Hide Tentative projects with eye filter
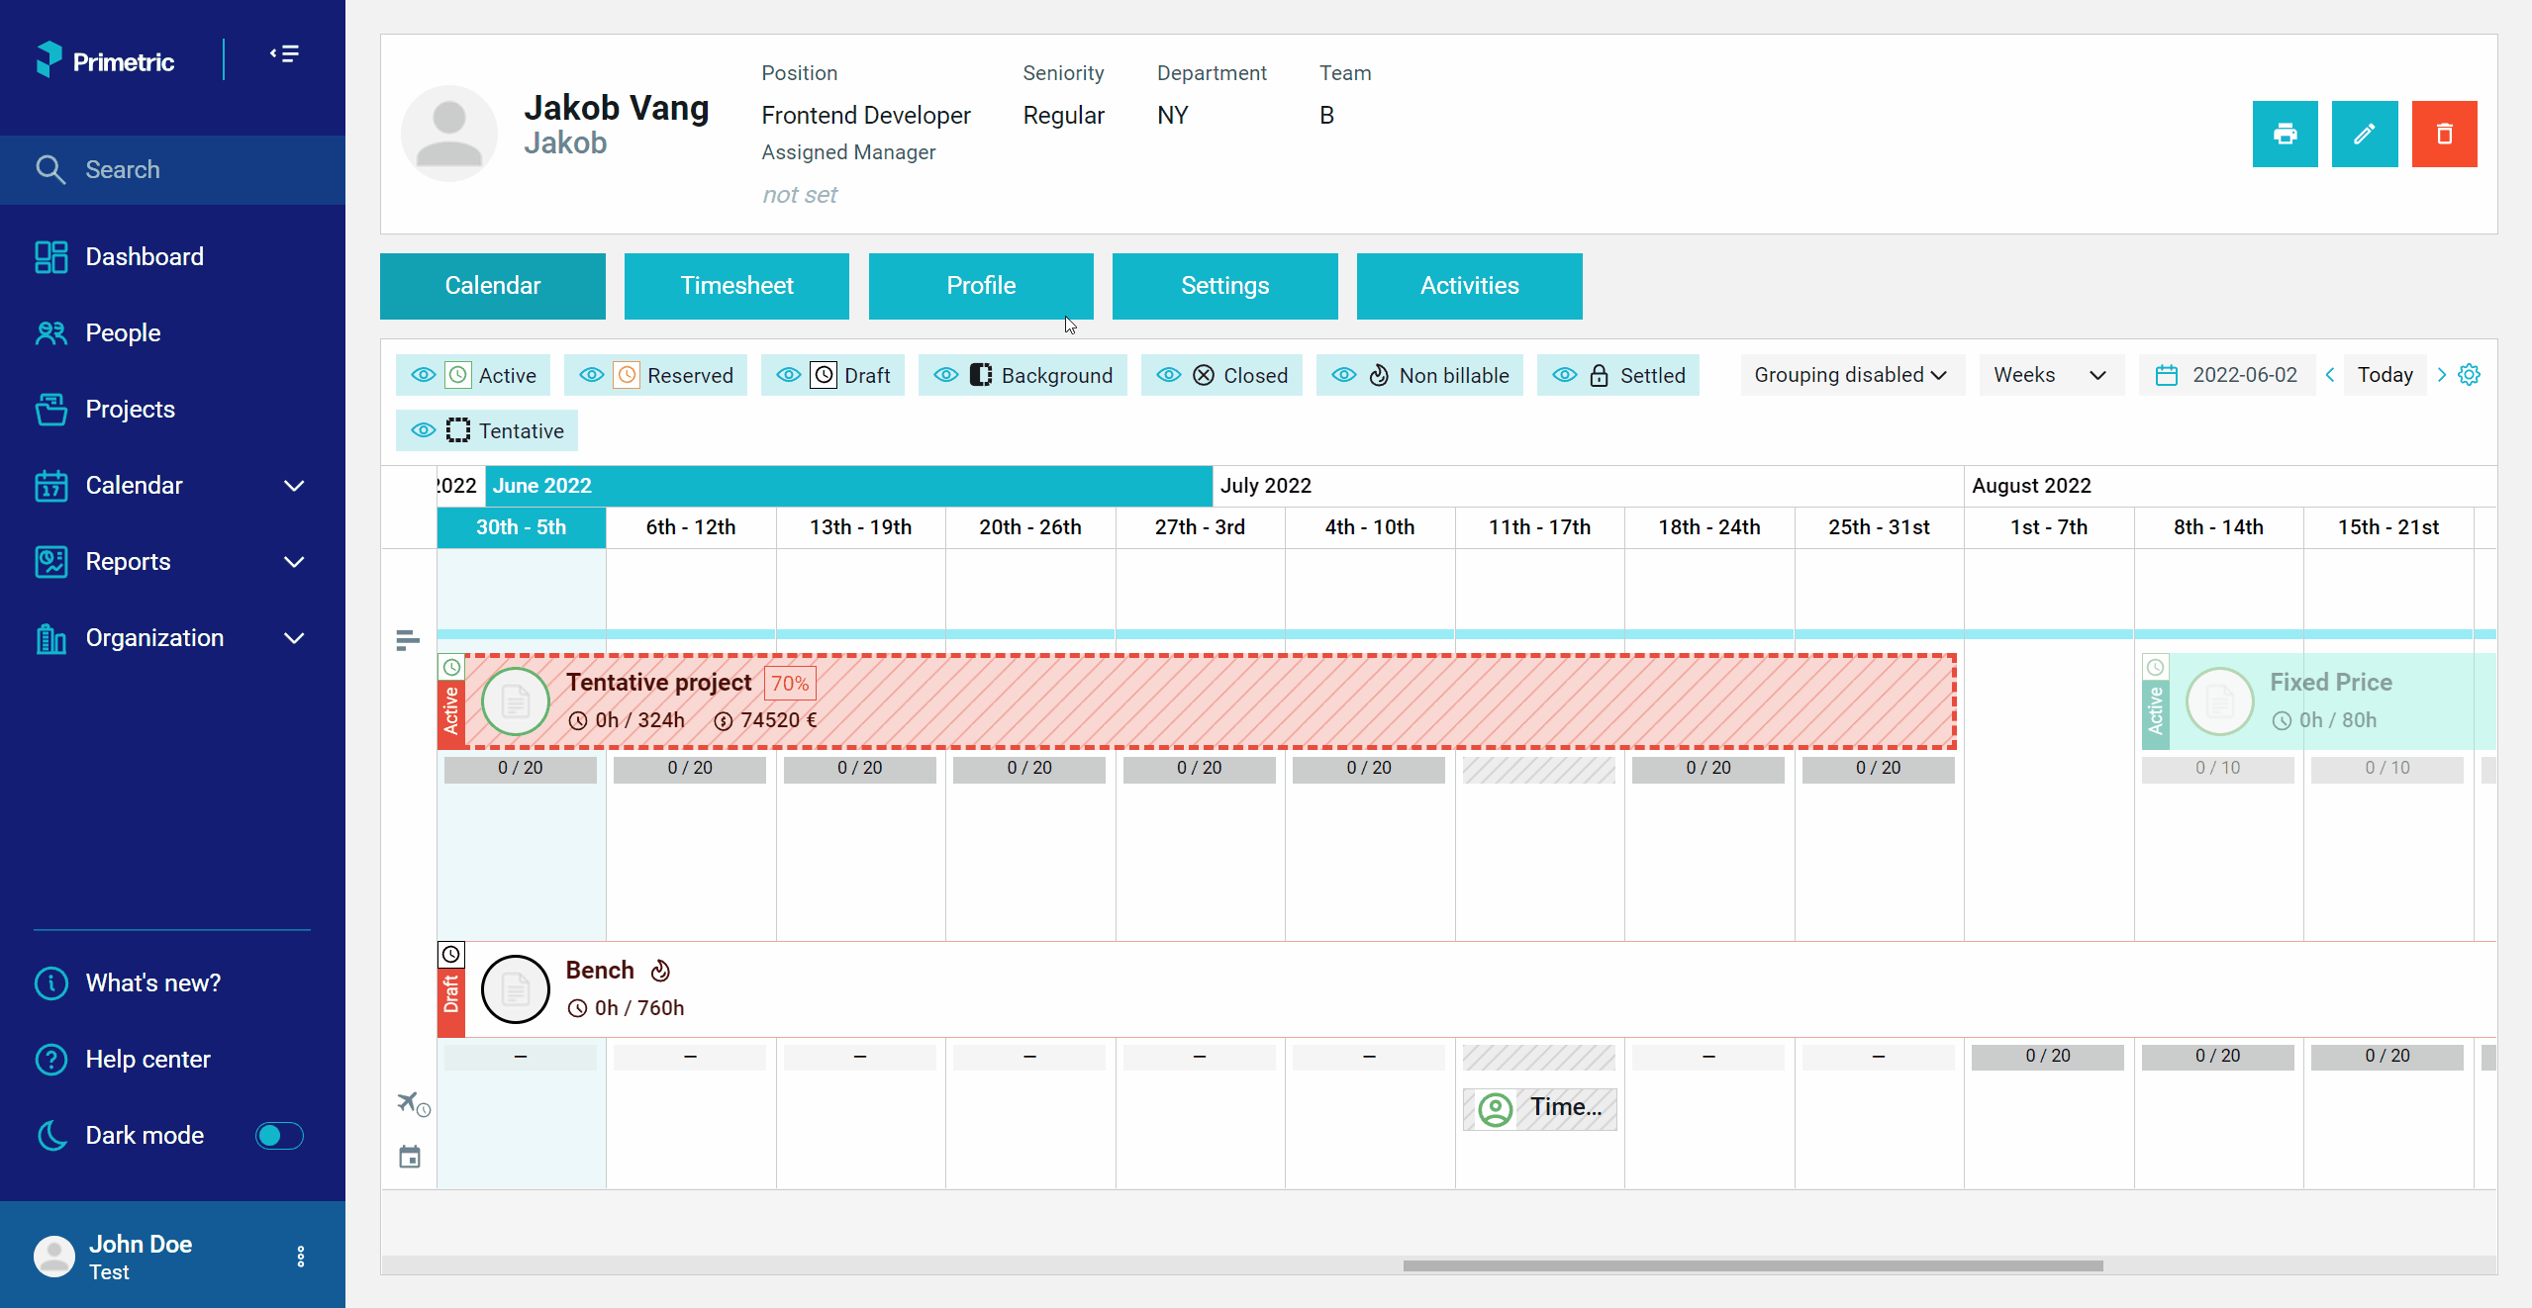The image size is (2532, 1308). tap(423, 430)
